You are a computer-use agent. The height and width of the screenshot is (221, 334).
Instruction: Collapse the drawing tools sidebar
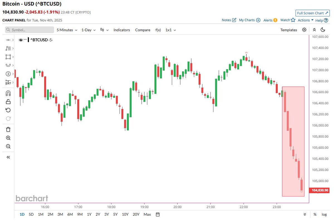[x=8, y=157]
